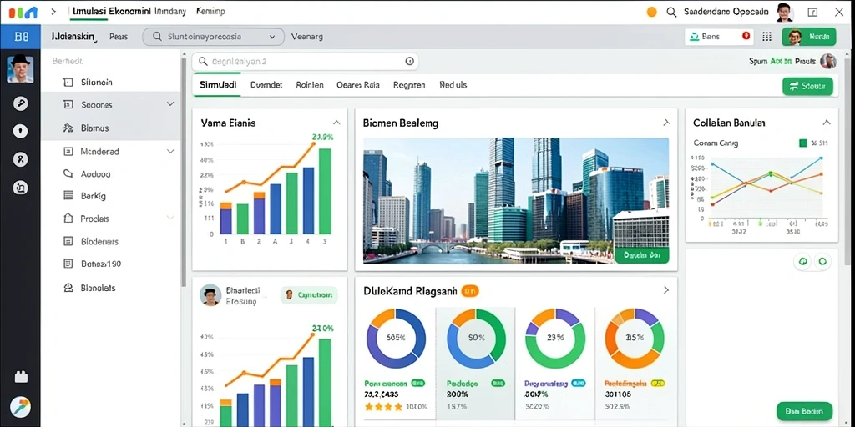Click the search icon in top bar
Viewport: 855px width, 427px height.
[x=672, y=12]
